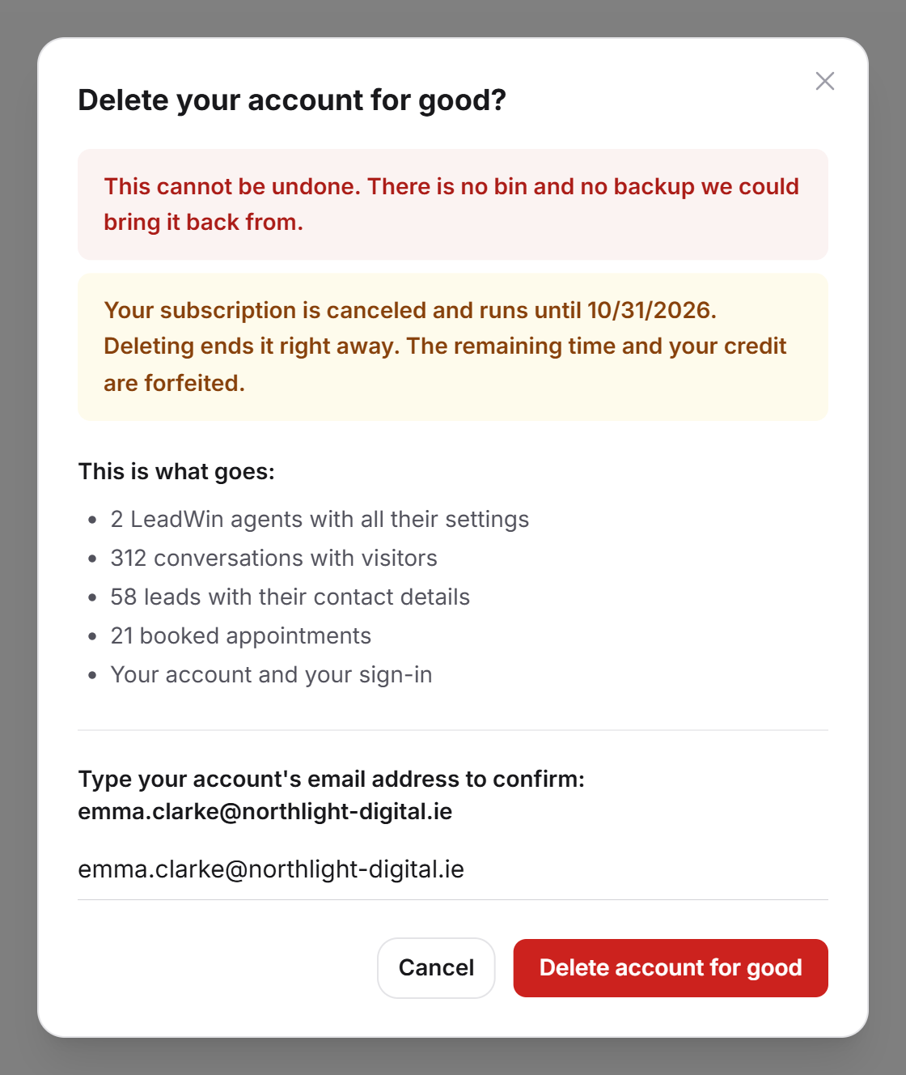The width and height of the screenshot is (906, 1075).
Task: Select the 'Delete your account for good?' heading
Action: pyautogui.click(x=292, y=100)
